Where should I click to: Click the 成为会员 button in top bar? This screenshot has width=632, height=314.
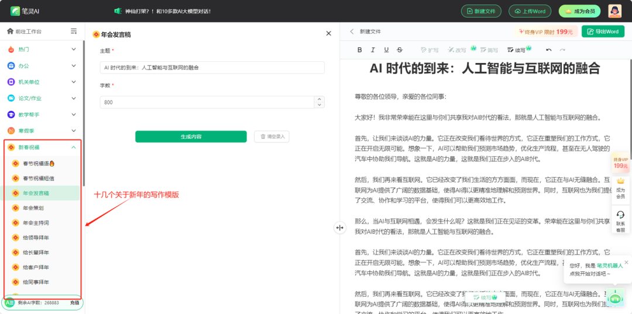pyautogui.click(x=579, y=11)
